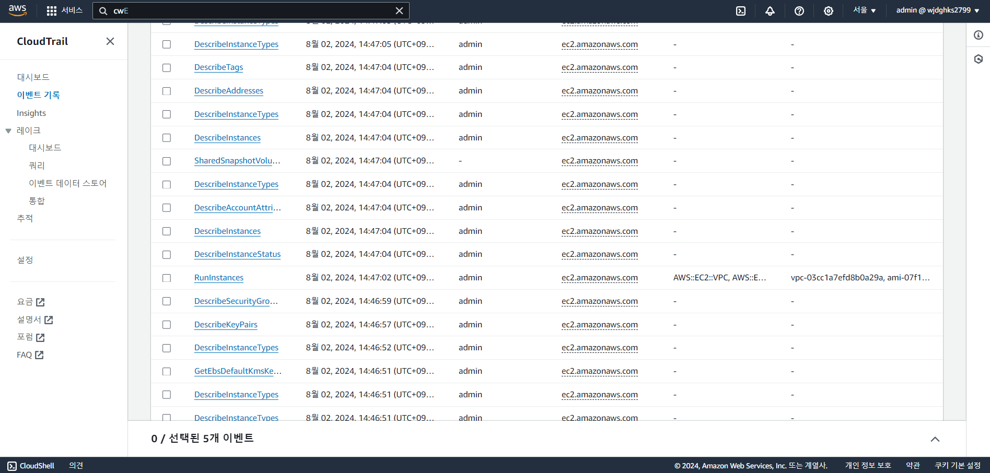Open the settings gear in the top bar
990x473 pixels.
click(829, 10)
